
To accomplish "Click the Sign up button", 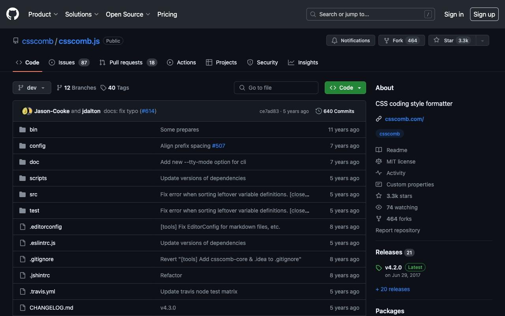I will click(484, 14).
